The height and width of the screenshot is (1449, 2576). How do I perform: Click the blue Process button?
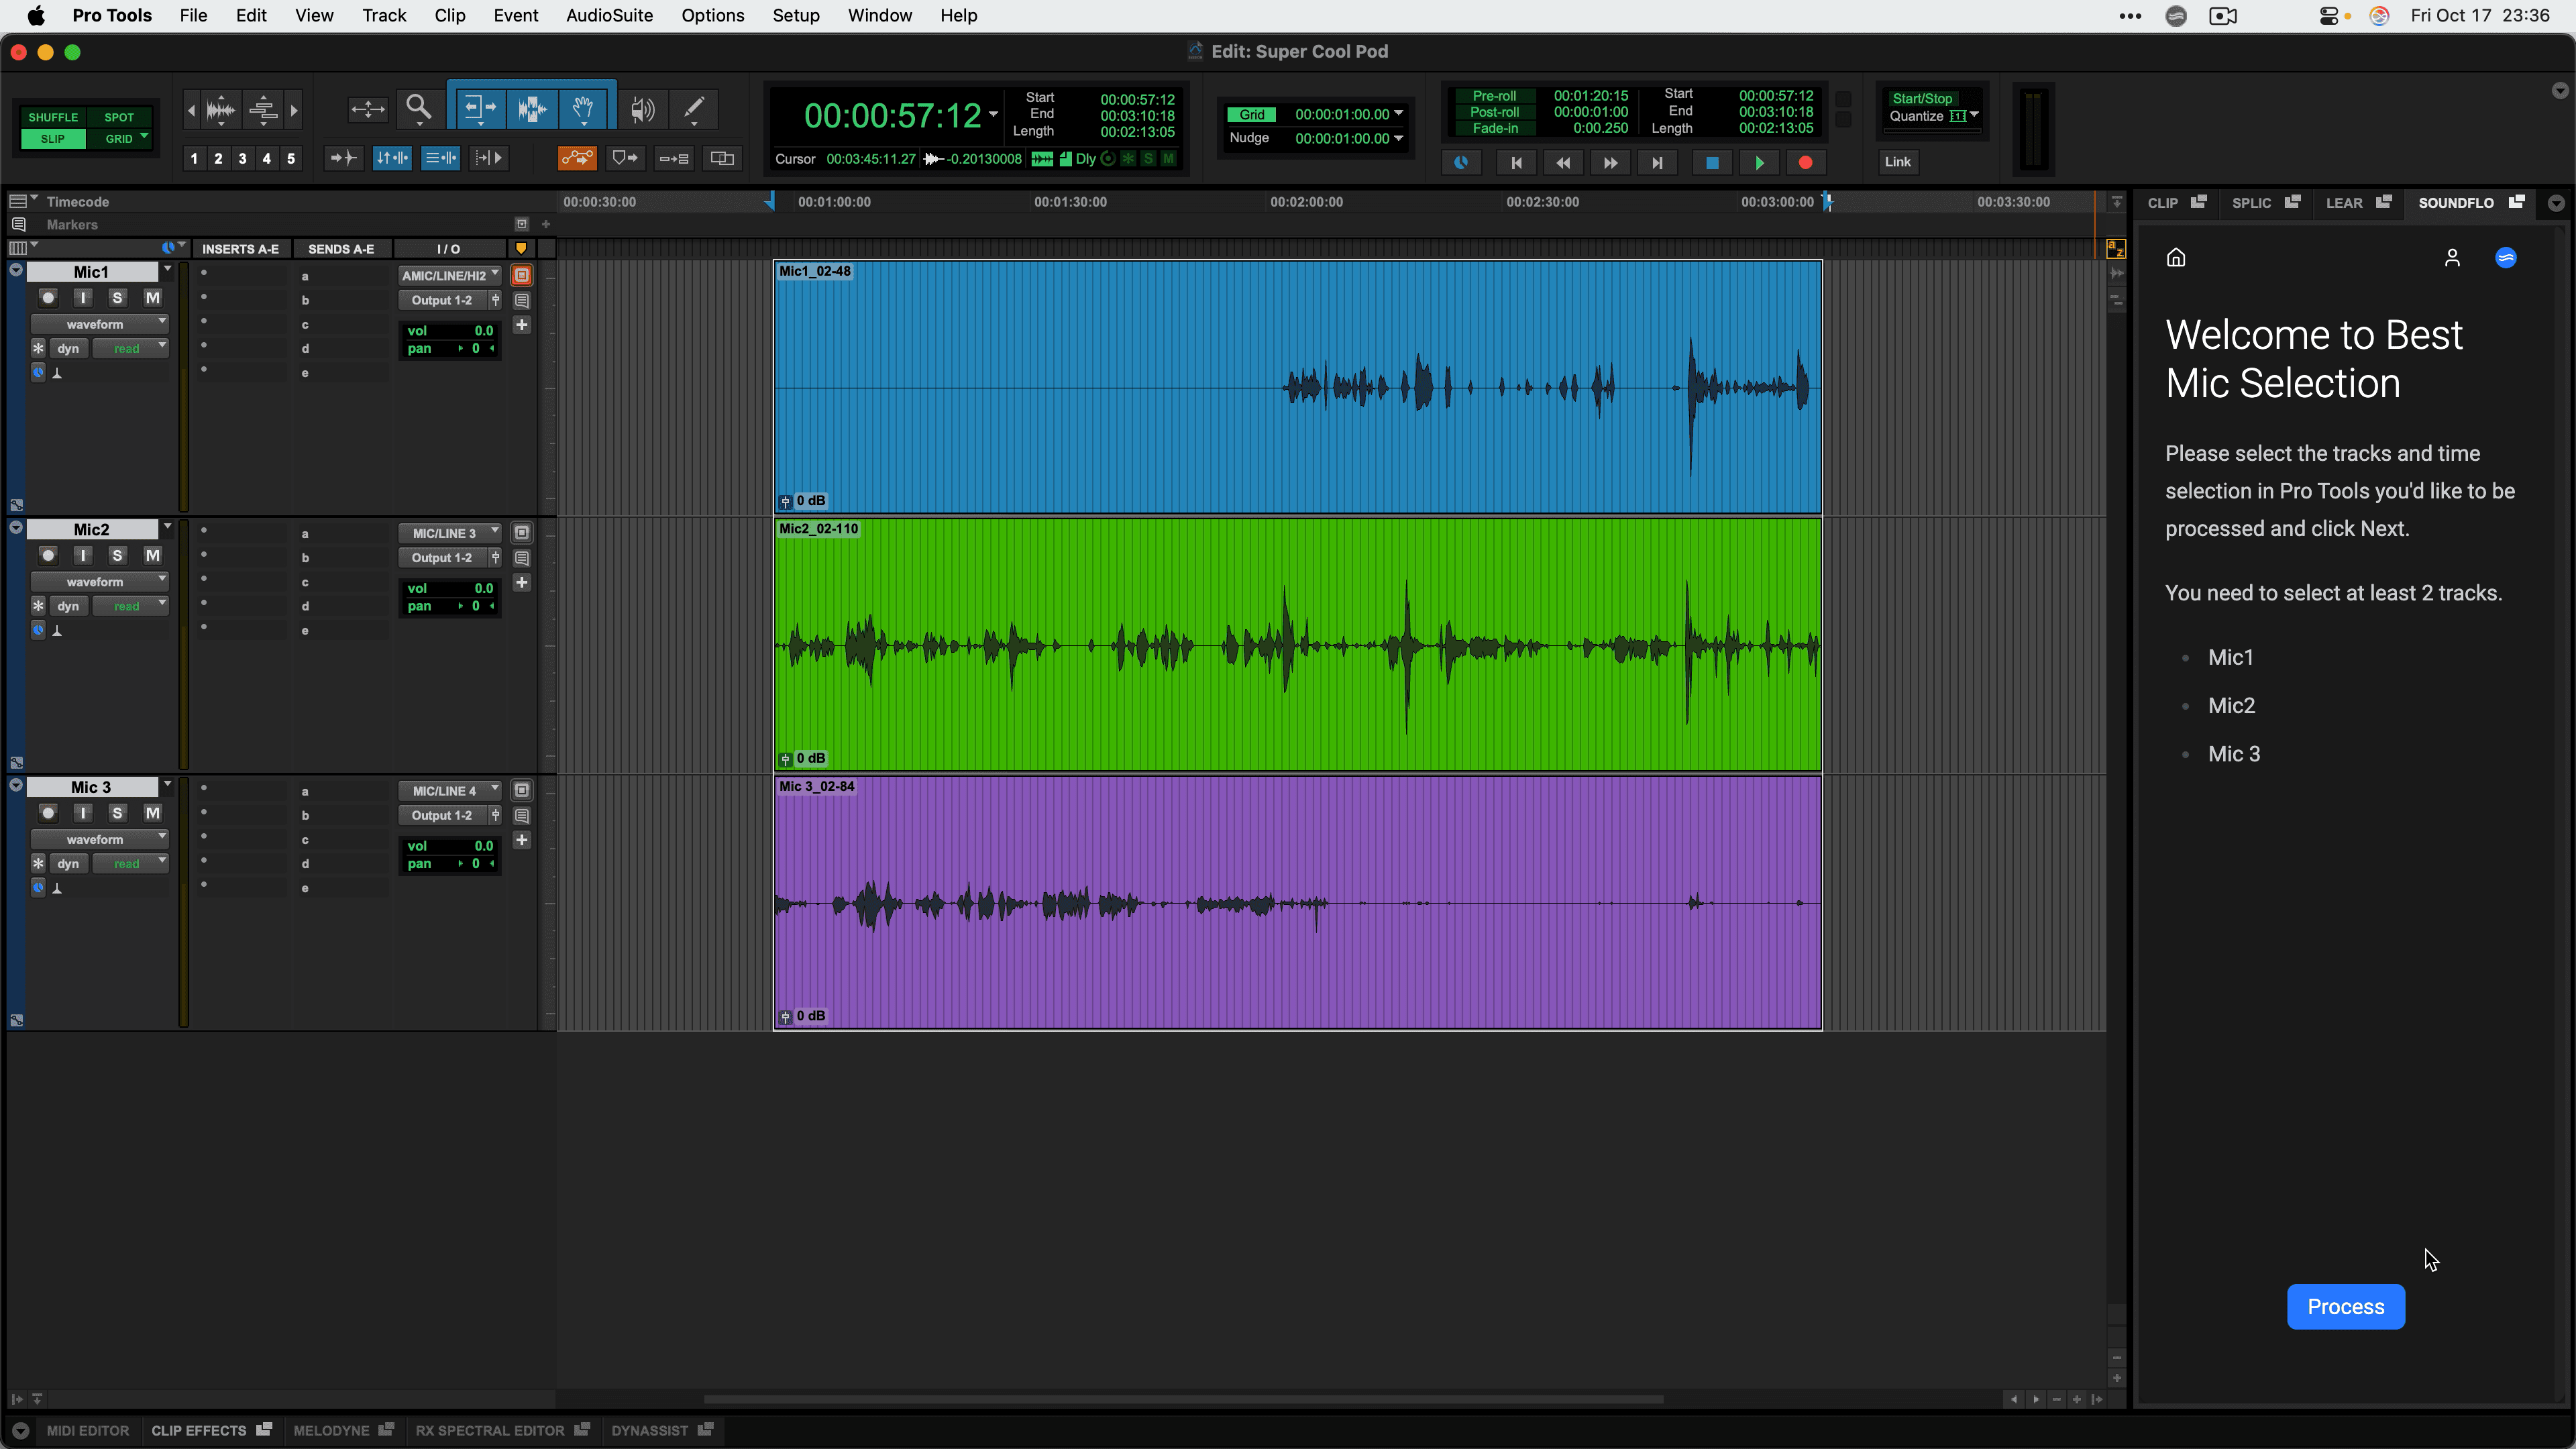click(x=2345, y=1306)
